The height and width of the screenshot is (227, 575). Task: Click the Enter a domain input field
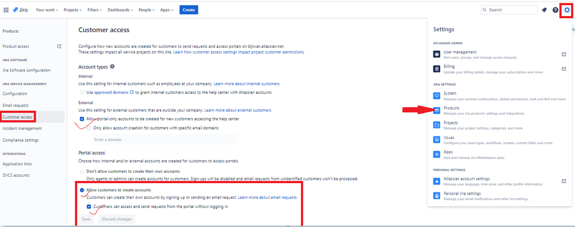pos(164,139)
